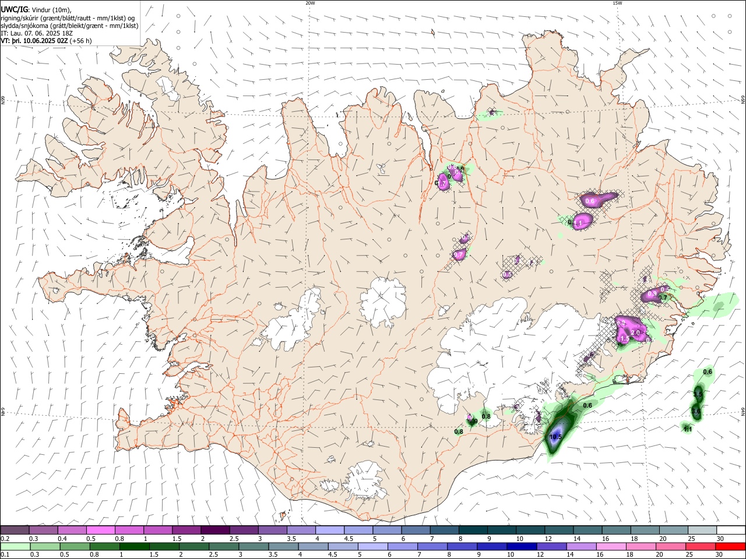This screenshot has height=559, width=746.
Task: Click the '2.0' snowfall value label
Action: (635, 332)
